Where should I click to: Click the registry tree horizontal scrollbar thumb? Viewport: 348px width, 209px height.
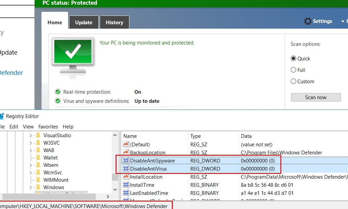coord(49,197)
